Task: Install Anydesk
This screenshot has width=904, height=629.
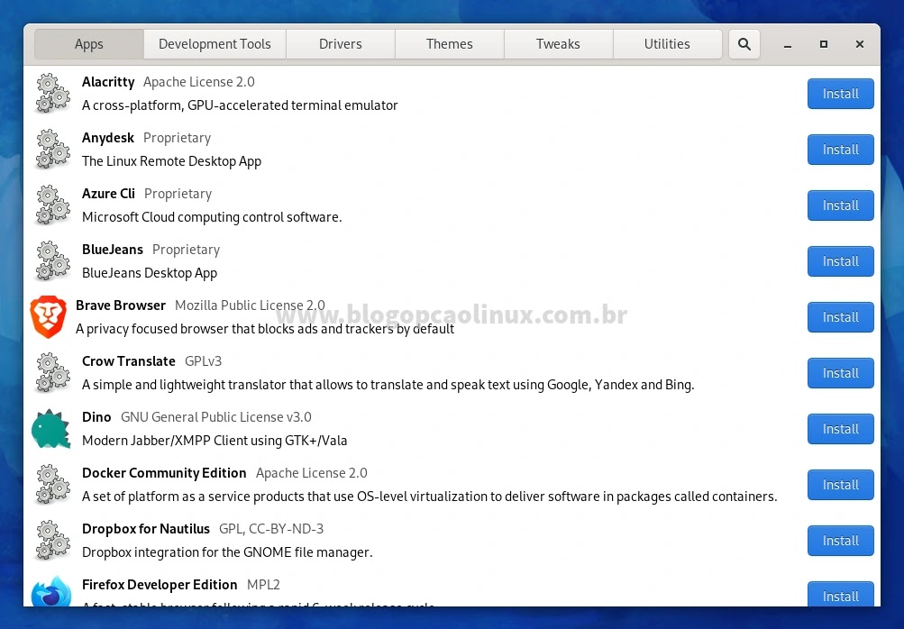Action: click(841, 150)
